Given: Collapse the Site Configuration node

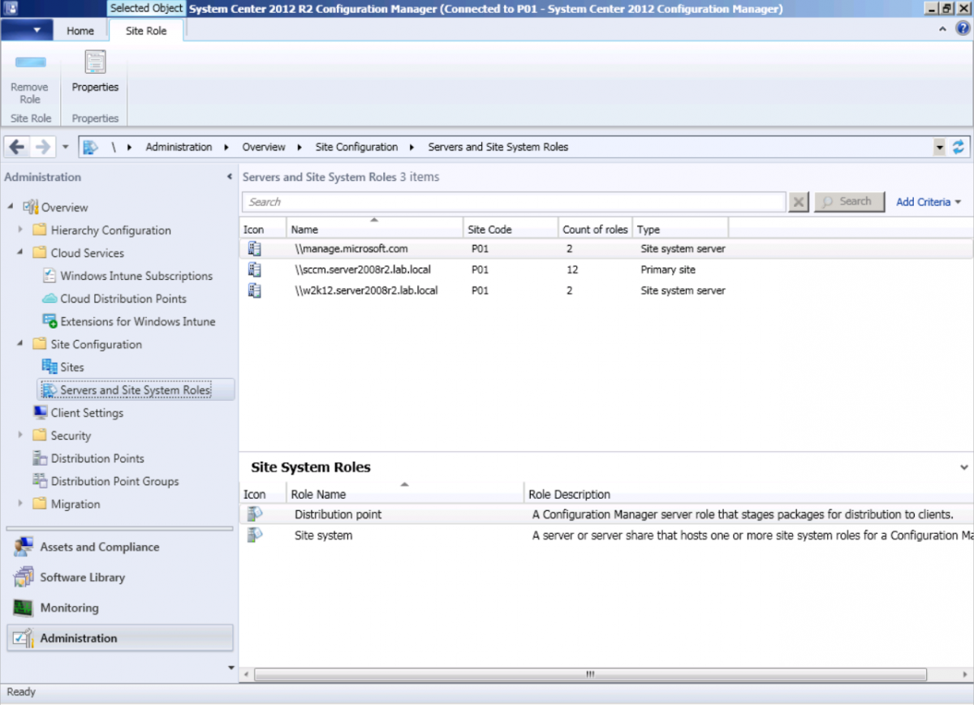Looking at the screenshot, I should click(20, 344).
